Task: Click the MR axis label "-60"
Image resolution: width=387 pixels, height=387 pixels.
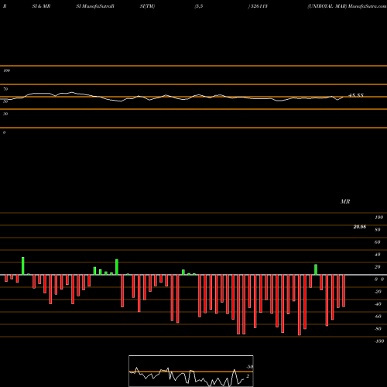Action: (378, 317)
